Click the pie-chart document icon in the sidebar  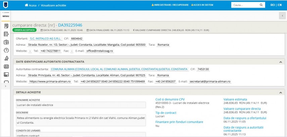(6, 42)
